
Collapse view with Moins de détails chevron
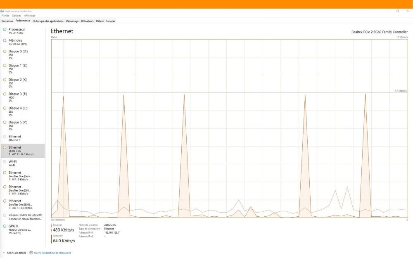[x=4, y=253]
